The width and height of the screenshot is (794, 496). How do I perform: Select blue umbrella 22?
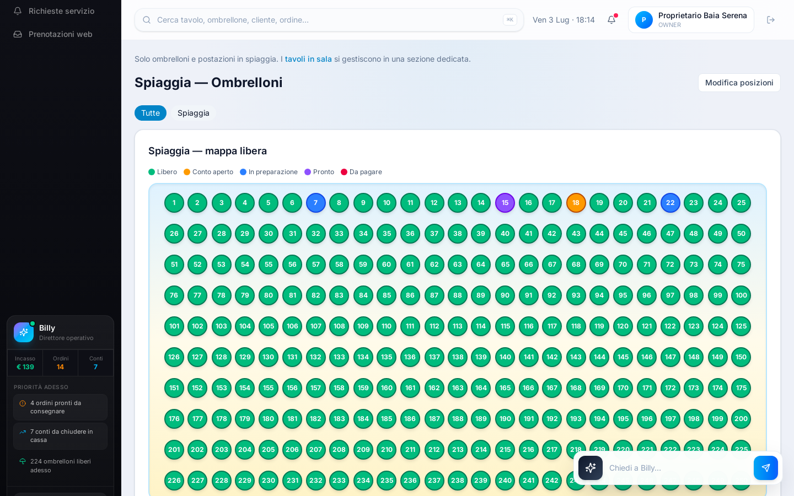[670, 203]
